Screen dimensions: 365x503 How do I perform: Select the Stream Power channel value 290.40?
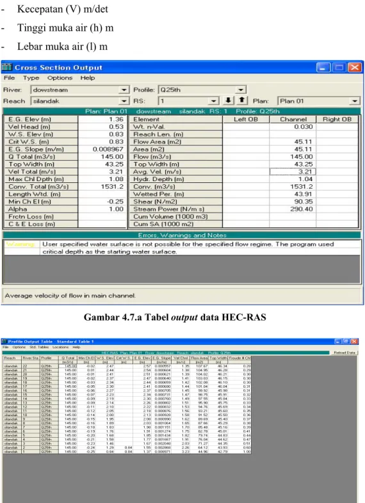pyautogui.click(x=293, y=209)
